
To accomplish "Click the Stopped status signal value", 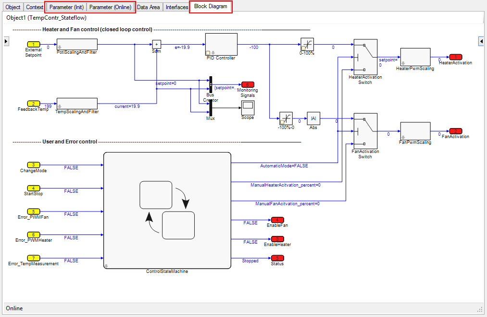I will [250, 261].
